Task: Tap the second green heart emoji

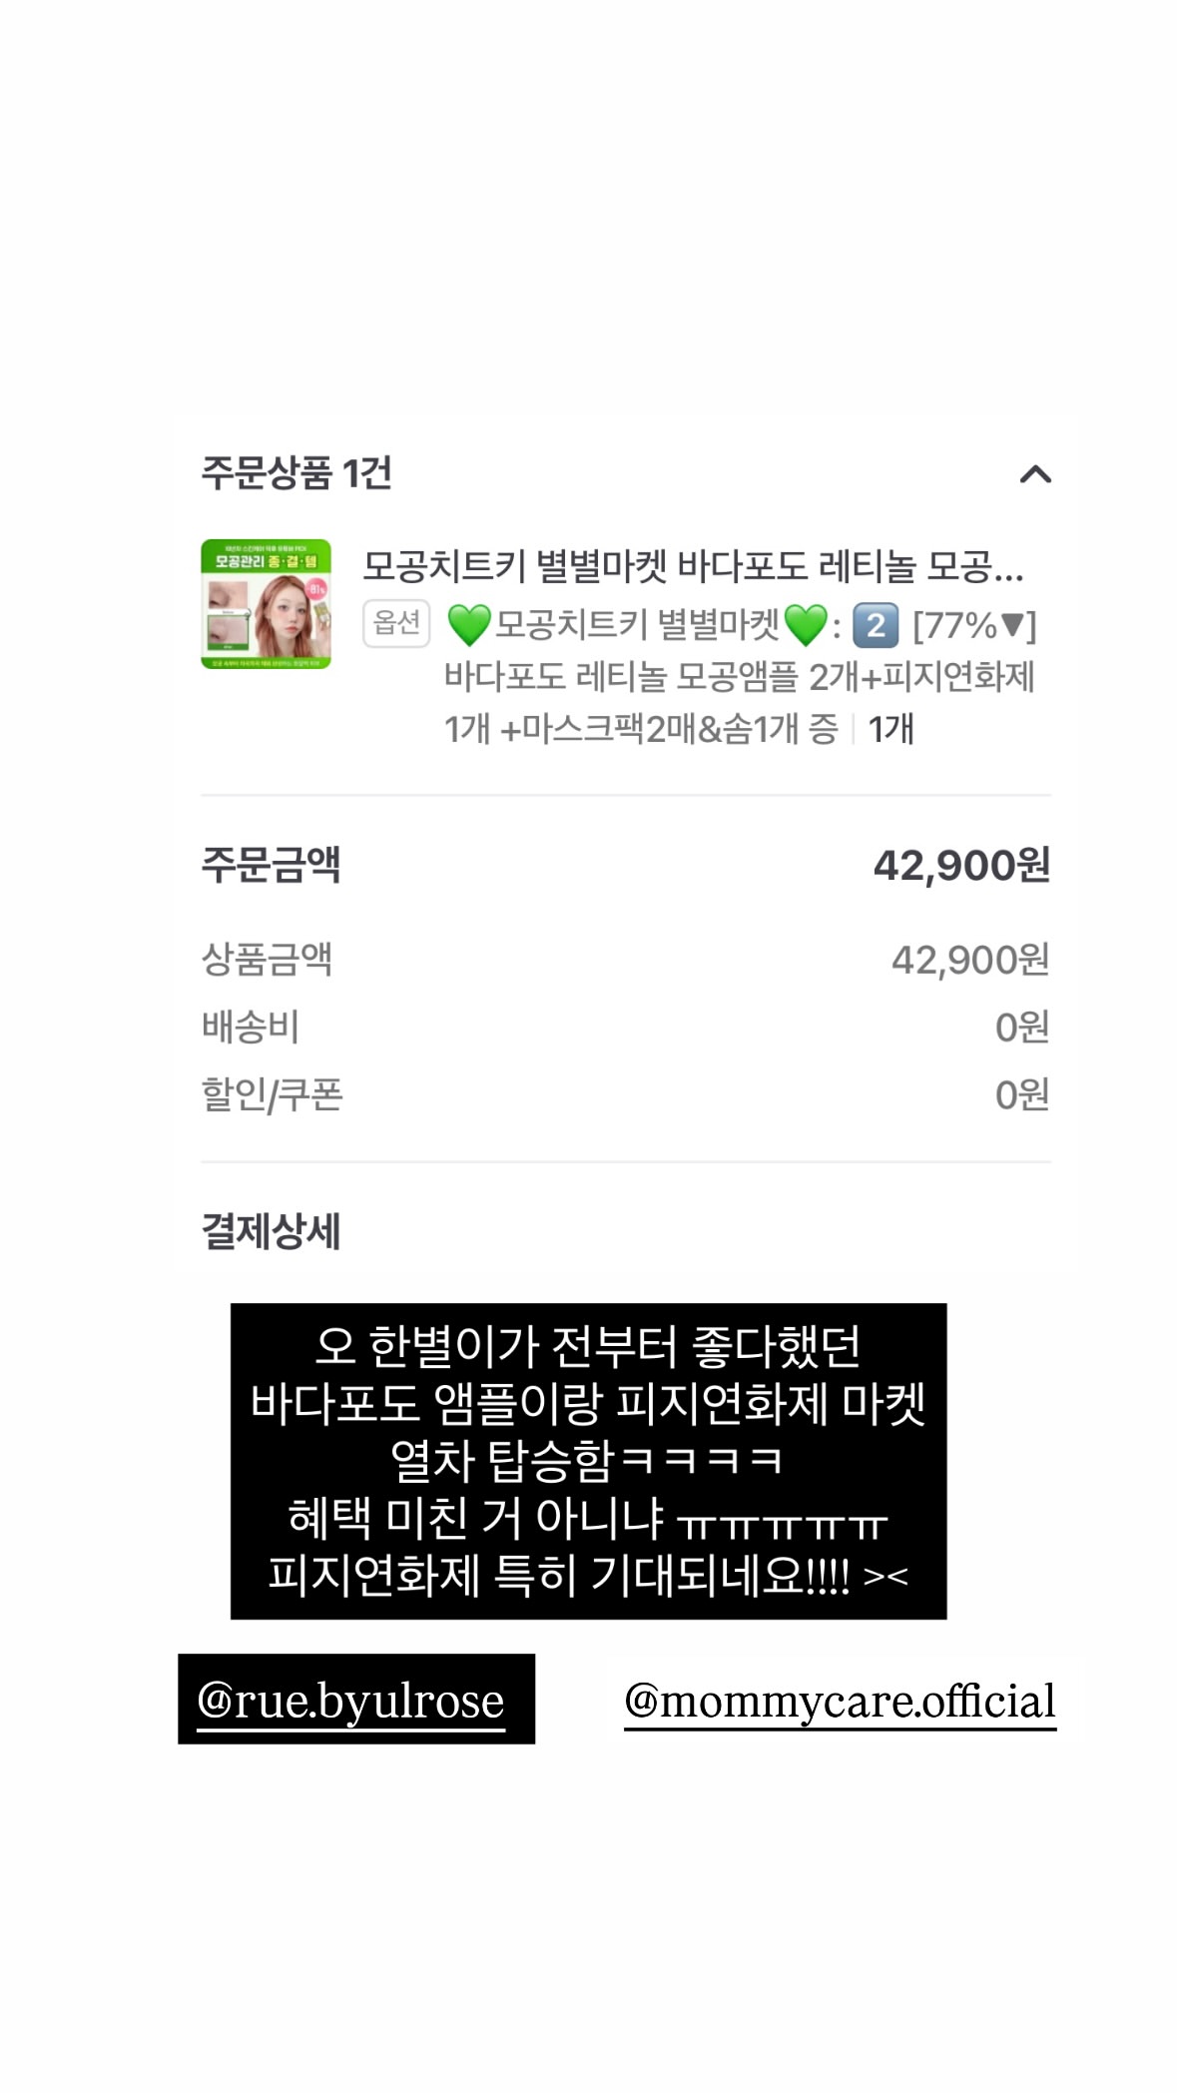Action: [x=805, y=625]
